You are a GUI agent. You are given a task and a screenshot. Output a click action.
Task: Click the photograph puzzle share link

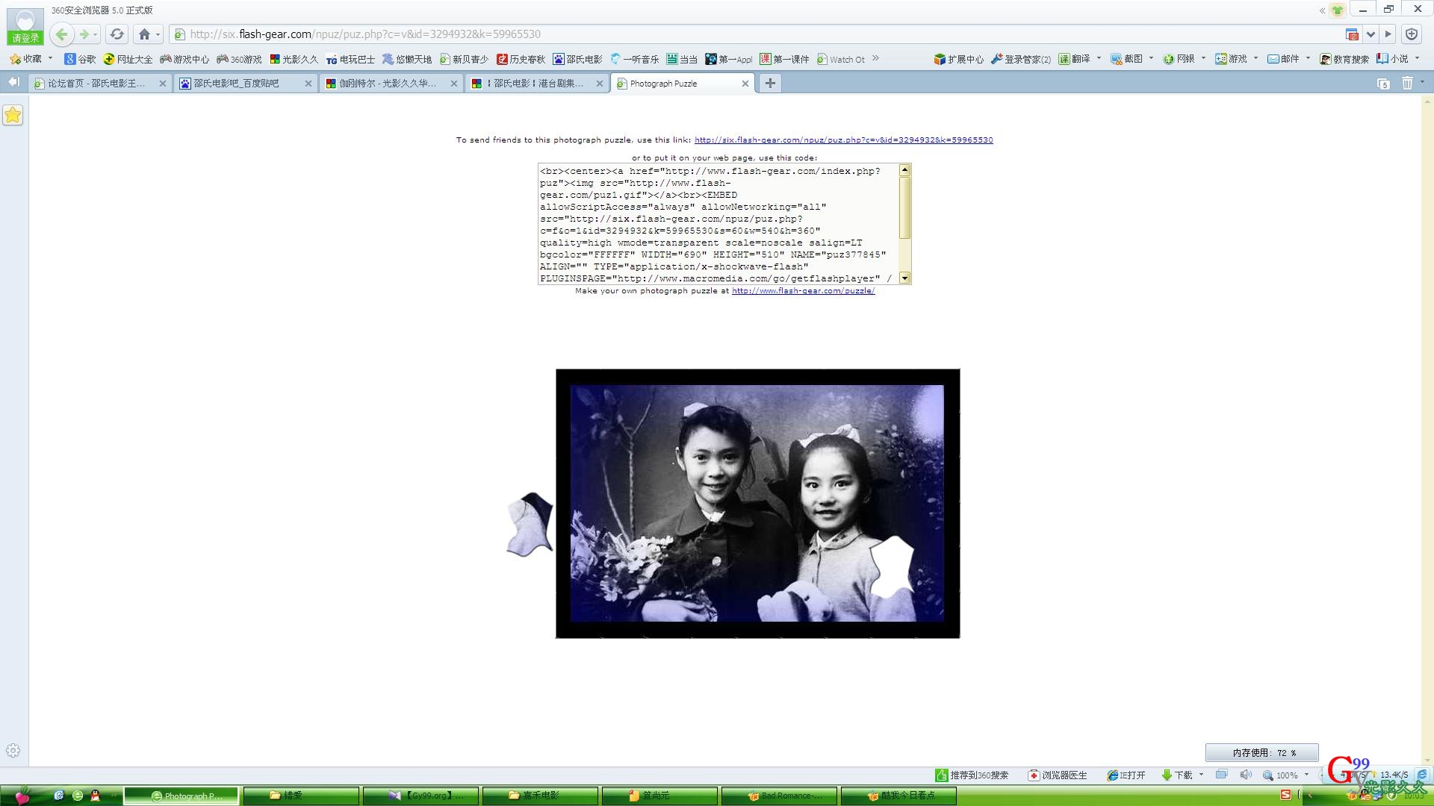(x=843, y=140)
